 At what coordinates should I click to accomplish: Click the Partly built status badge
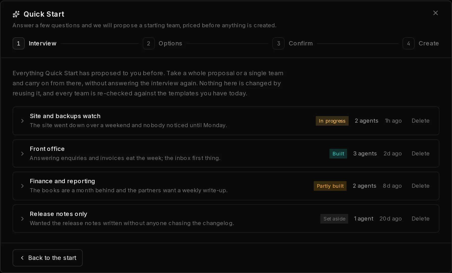[330, 186]
